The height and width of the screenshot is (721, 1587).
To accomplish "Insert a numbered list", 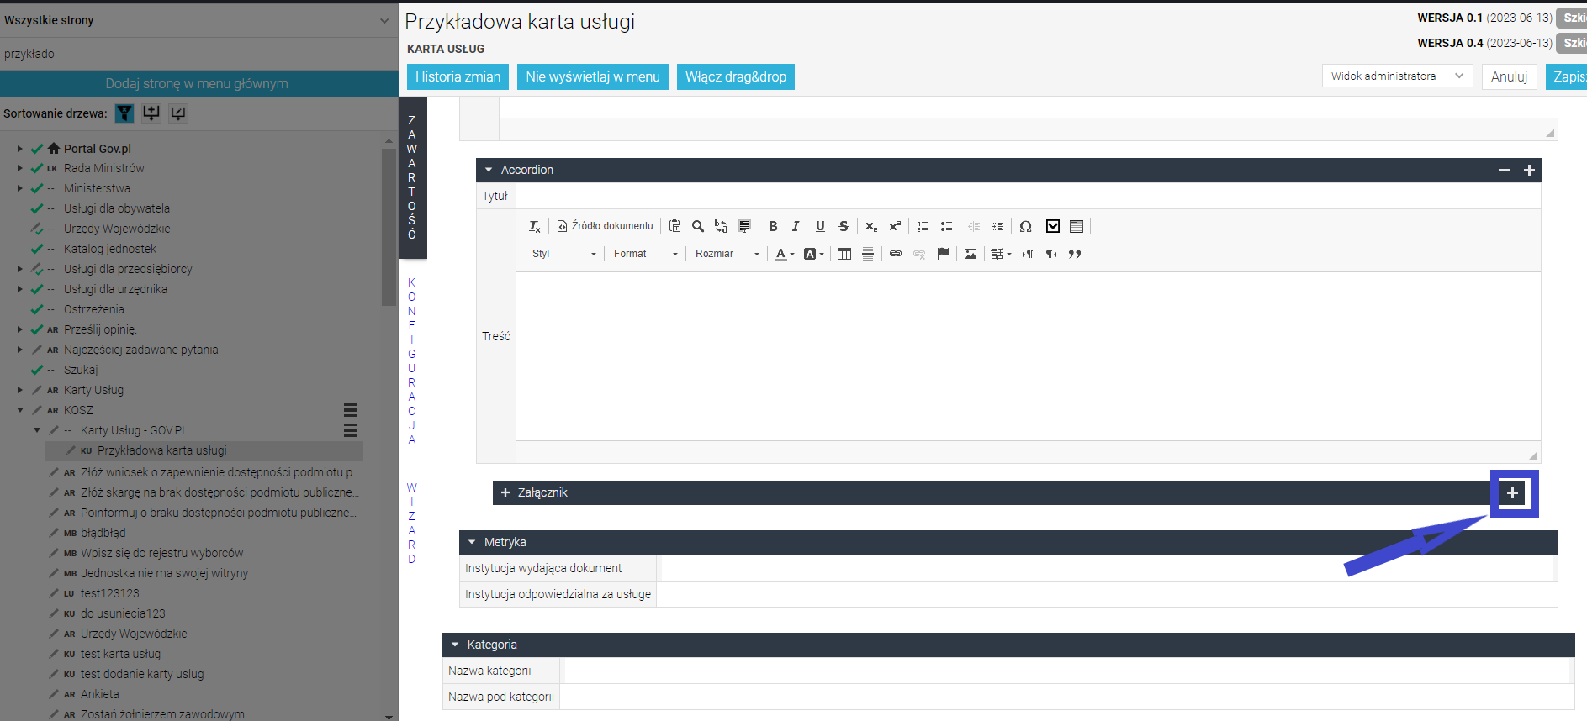I will point(923,226).
